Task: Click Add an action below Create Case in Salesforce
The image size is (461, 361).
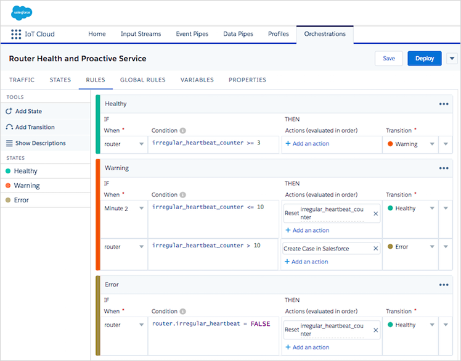Action: click(x=306, y=262)
